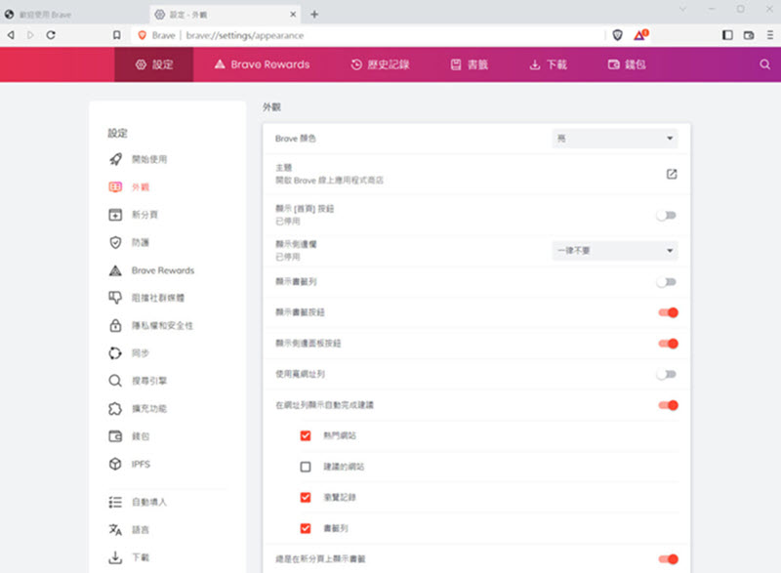Bookmark this page via bookmark icon
781x573 pixels.
pyautogui.click(x=116, y=35)
